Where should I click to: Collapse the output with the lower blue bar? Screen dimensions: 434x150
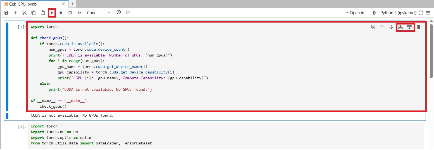tap(7, 115)
